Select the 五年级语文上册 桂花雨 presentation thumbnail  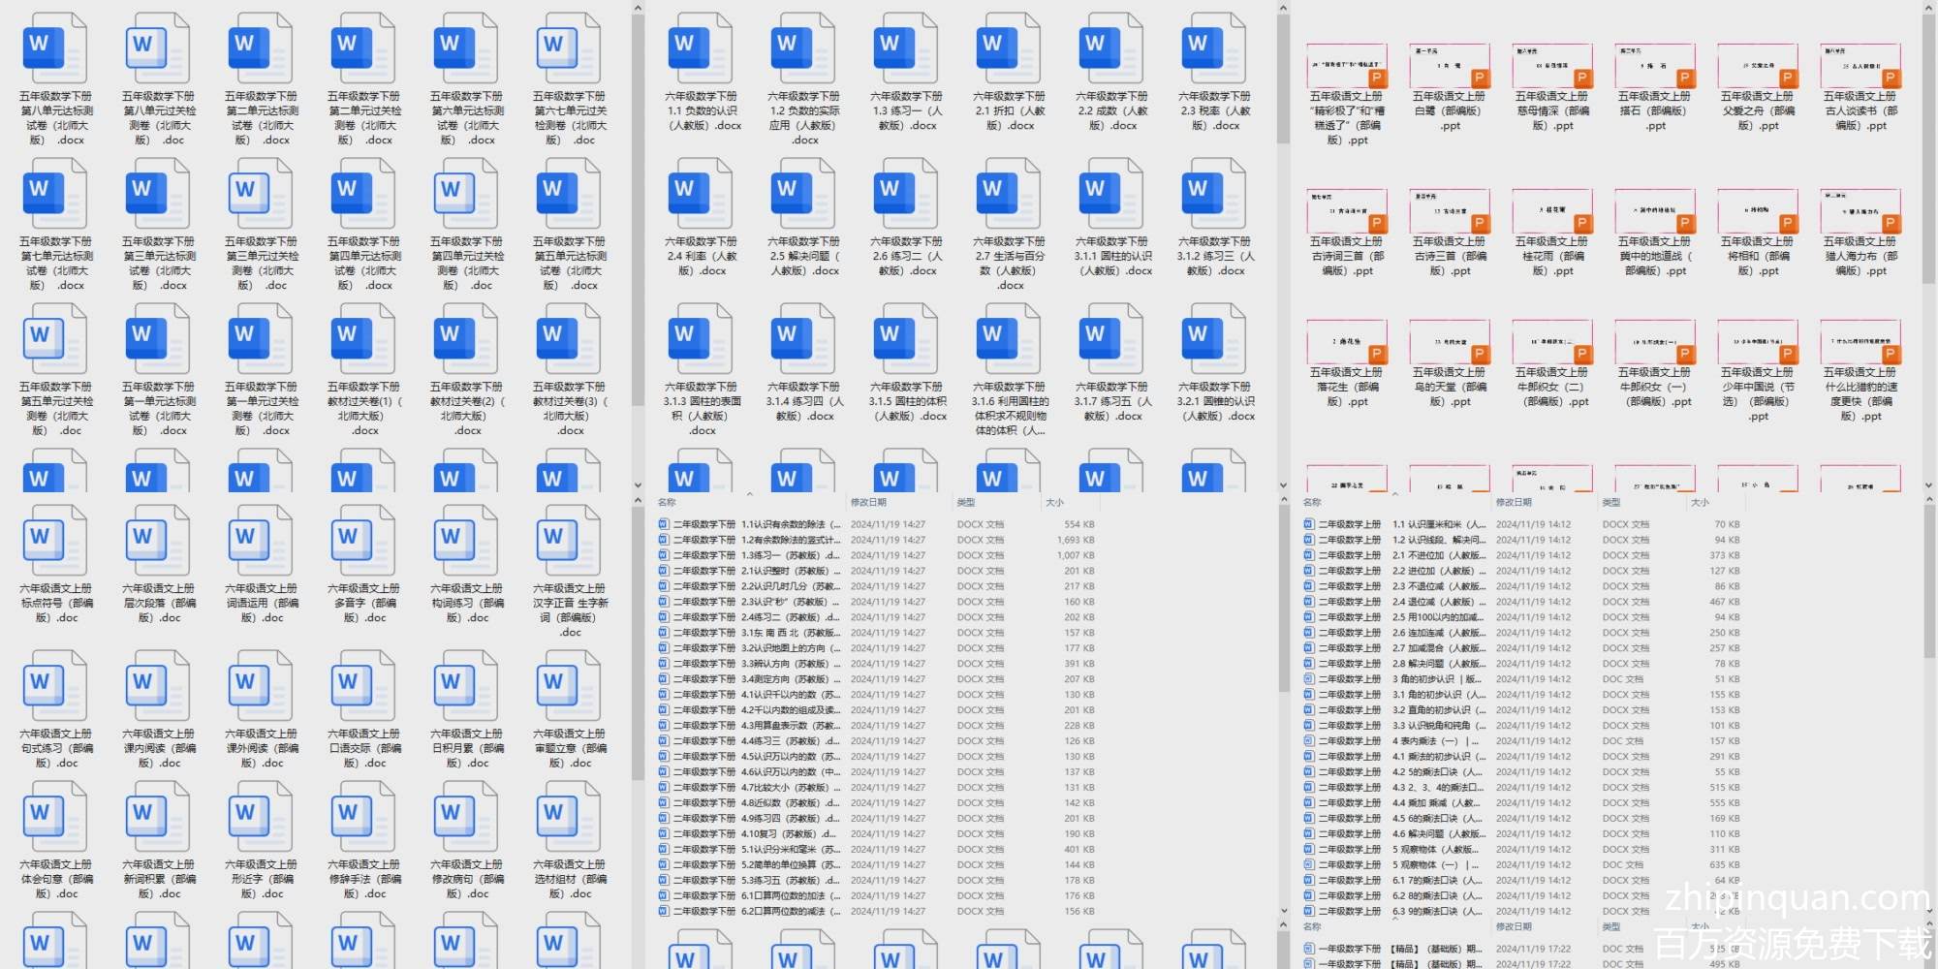pyautogui.click(x=1551, y=211)
